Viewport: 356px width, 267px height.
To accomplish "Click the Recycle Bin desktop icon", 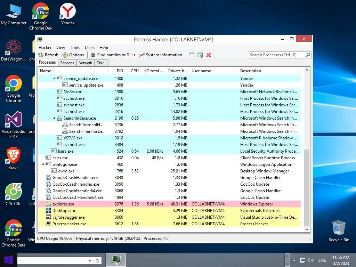I will pyautogui.click(x=339, y=231).
